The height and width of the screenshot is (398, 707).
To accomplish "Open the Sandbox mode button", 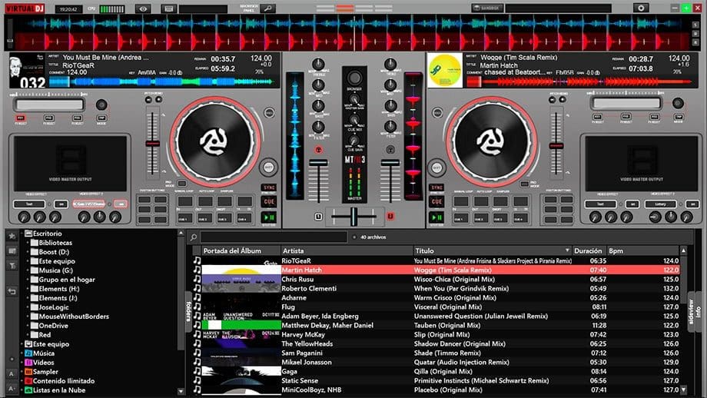I will click(x=487, y=8).
